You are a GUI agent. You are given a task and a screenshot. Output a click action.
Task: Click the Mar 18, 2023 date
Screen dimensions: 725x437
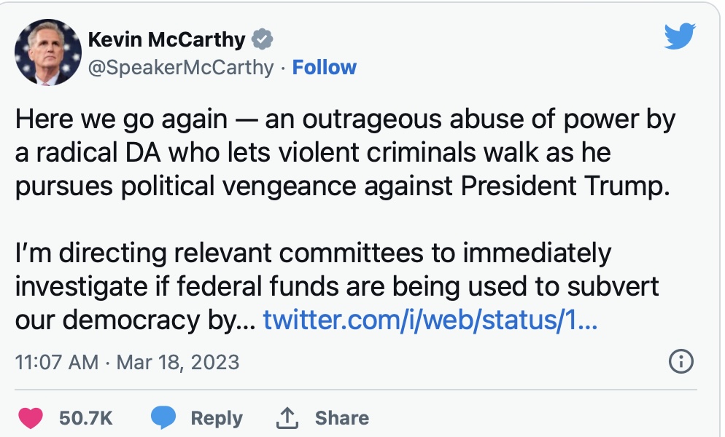point(177,362)
